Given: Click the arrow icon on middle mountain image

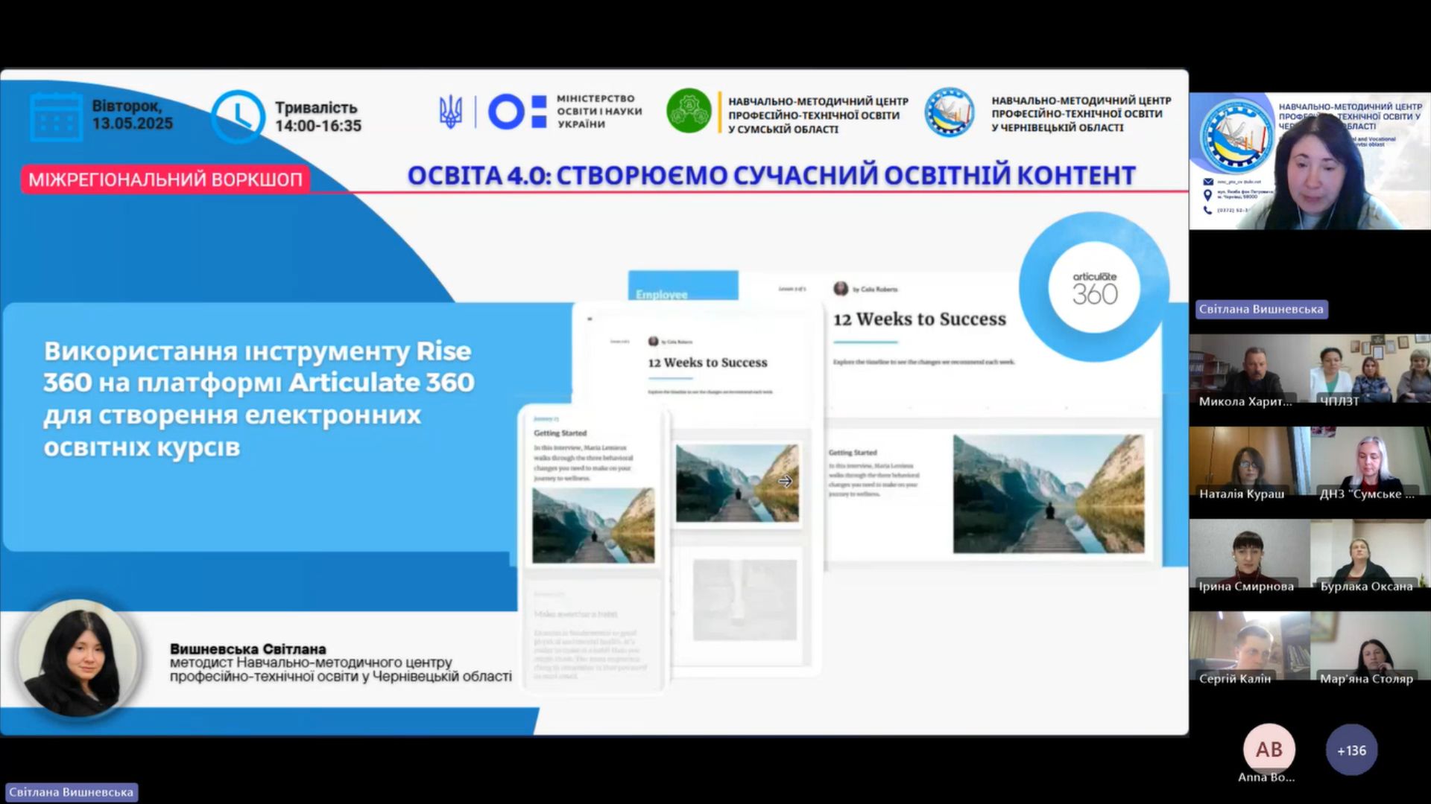Looking at the screenshot, I should click(785, 482).
